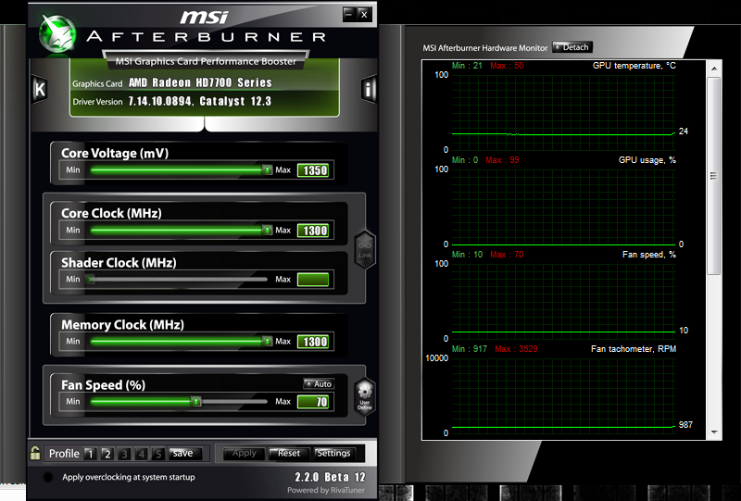Click the hardware monitor scrollbar thumb
This screenshot has width=741, height=501.
pyautogui.click(x=713, y=176)
